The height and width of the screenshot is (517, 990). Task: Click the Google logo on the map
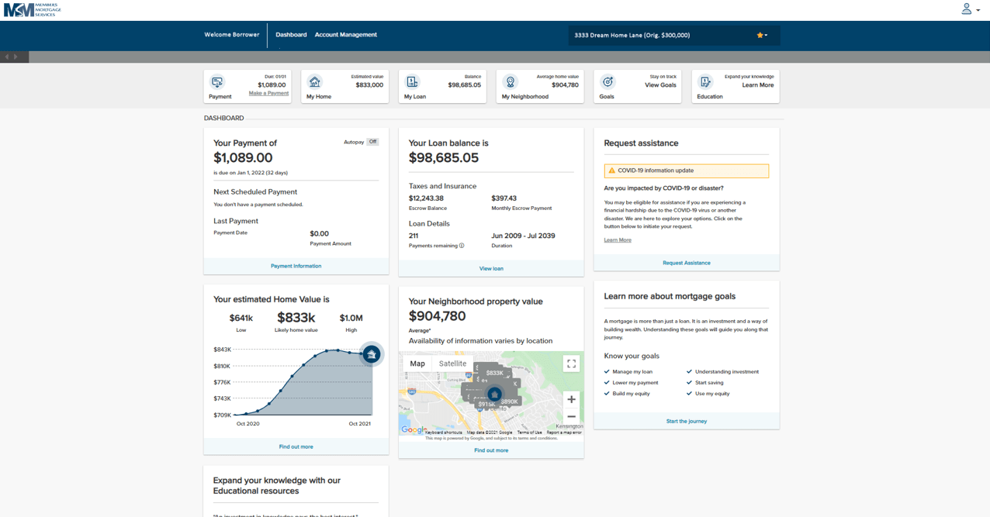[413, 429]
